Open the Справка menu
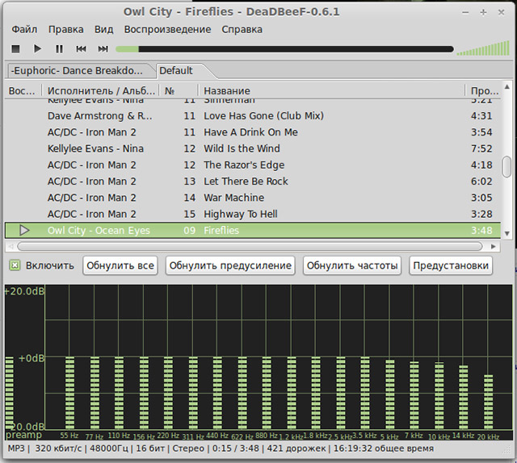 [242, 29]
